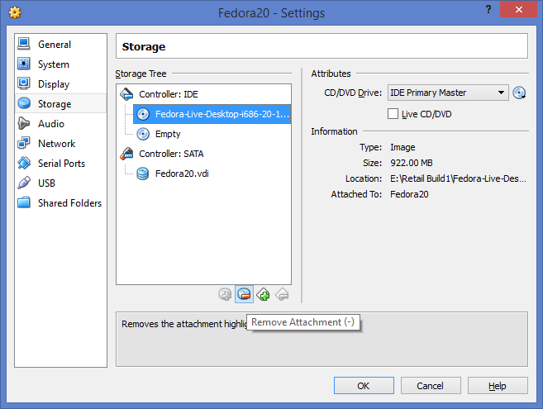Click the disc icon beside CD/DVD Drive dropdown
The width and height of the screenshot is (543, 409).
(519, 93)
